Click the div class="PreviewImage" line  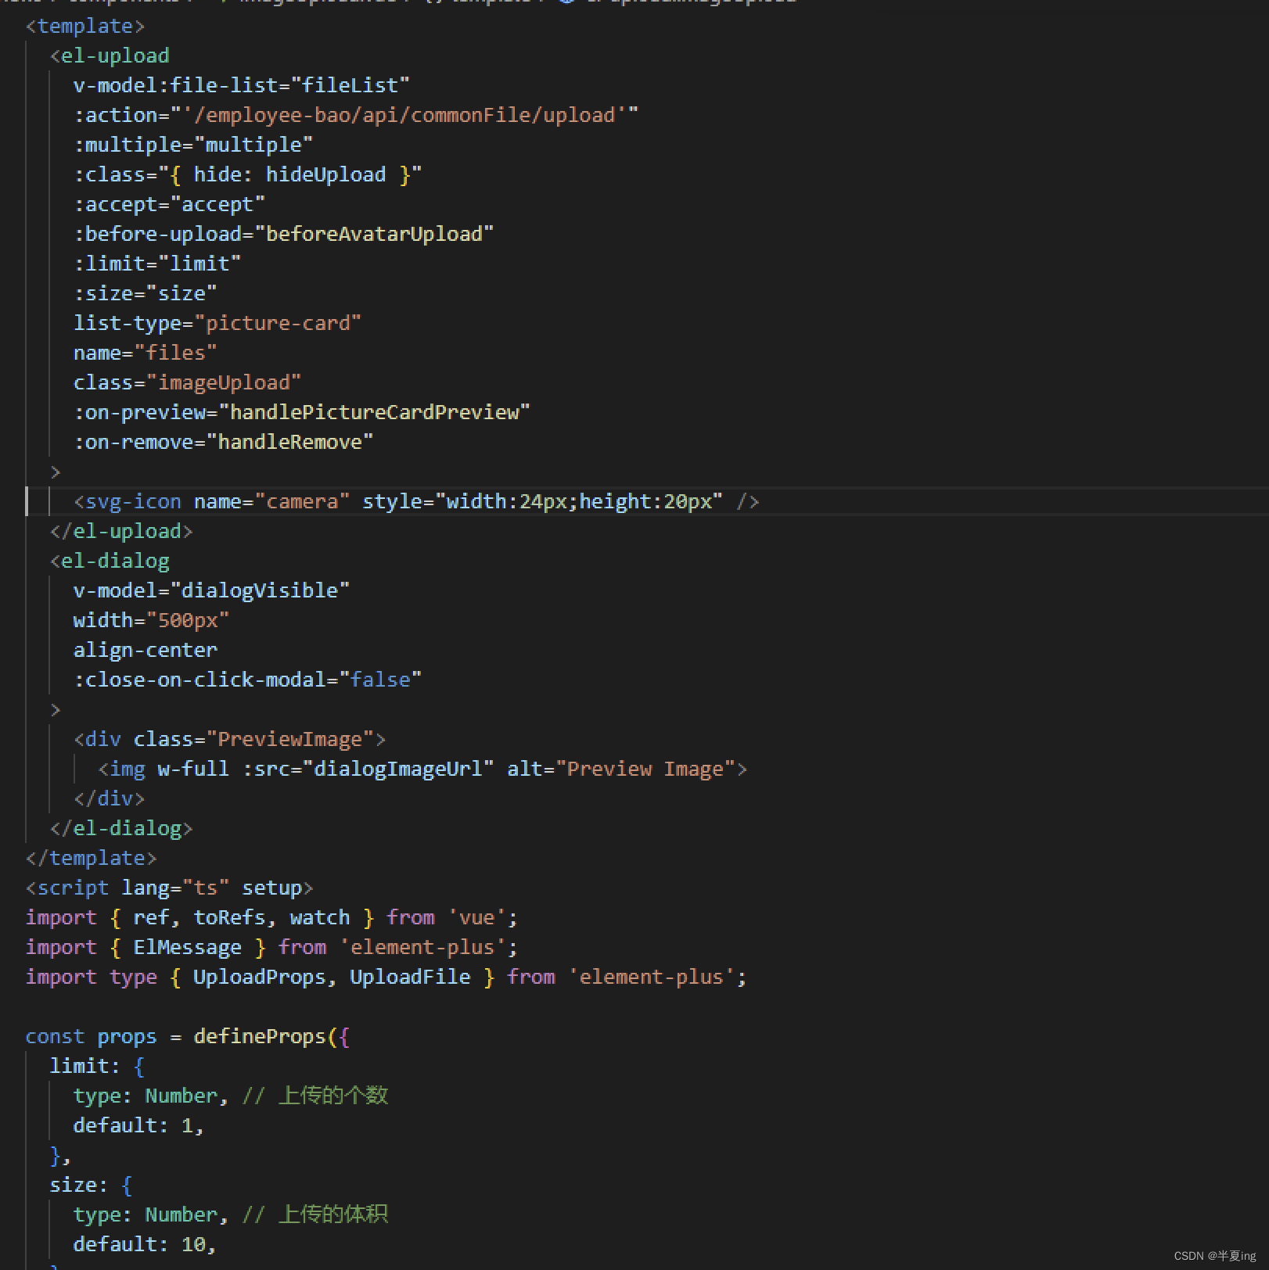tap(230, 739)
